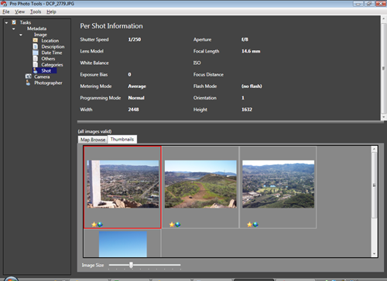Select the Categories tree item

52,65
